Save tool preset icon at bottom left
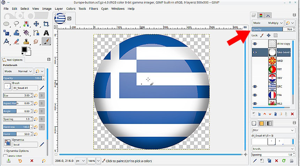The height and width of the screenshot is (166, 300). [8, 161]
